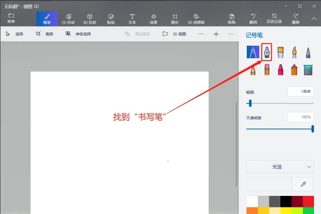
Task: Collapse the ribbon with the chevron
Action: pos(314,19)
